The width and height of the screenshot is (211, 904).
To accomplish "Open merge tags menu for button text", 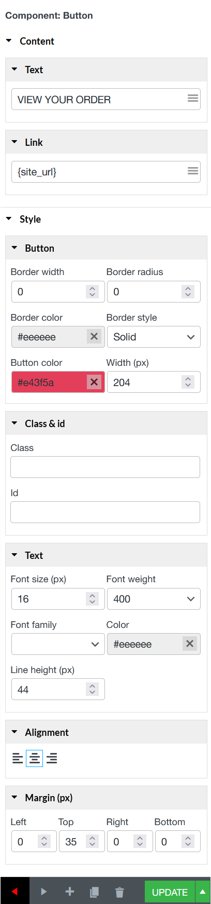I will (193, 99).
